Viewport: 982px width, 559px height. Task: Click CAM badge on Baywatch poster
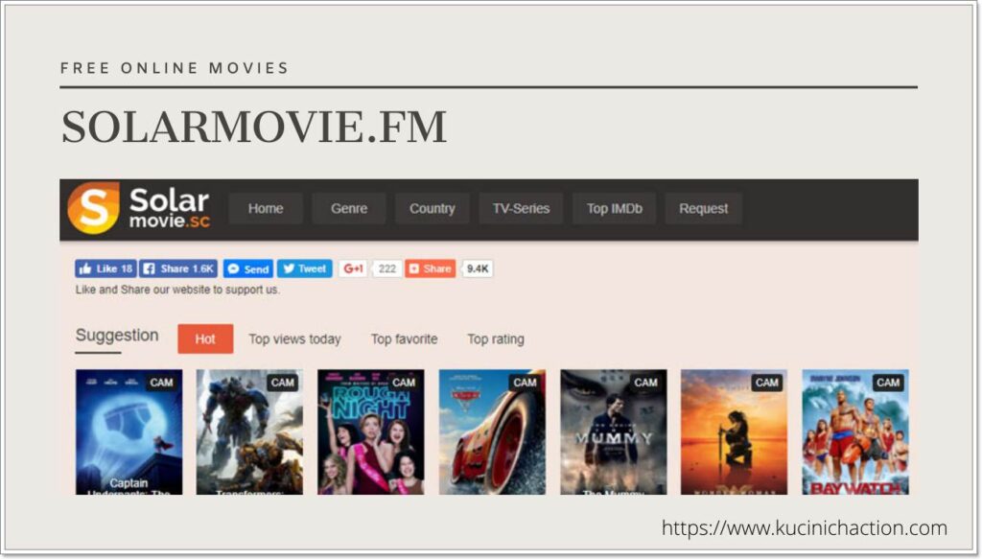point(888,383)
